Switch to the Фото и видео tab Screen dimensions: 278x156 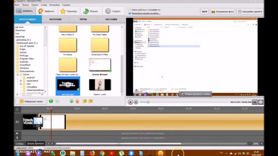point(28,19)
